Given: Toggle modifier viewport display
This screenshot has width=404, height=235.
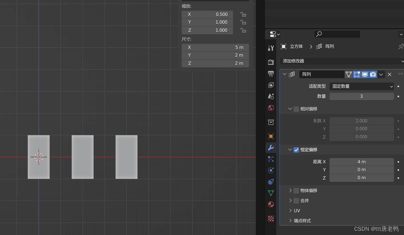Looking at the screenshot, I should [365, 74].
